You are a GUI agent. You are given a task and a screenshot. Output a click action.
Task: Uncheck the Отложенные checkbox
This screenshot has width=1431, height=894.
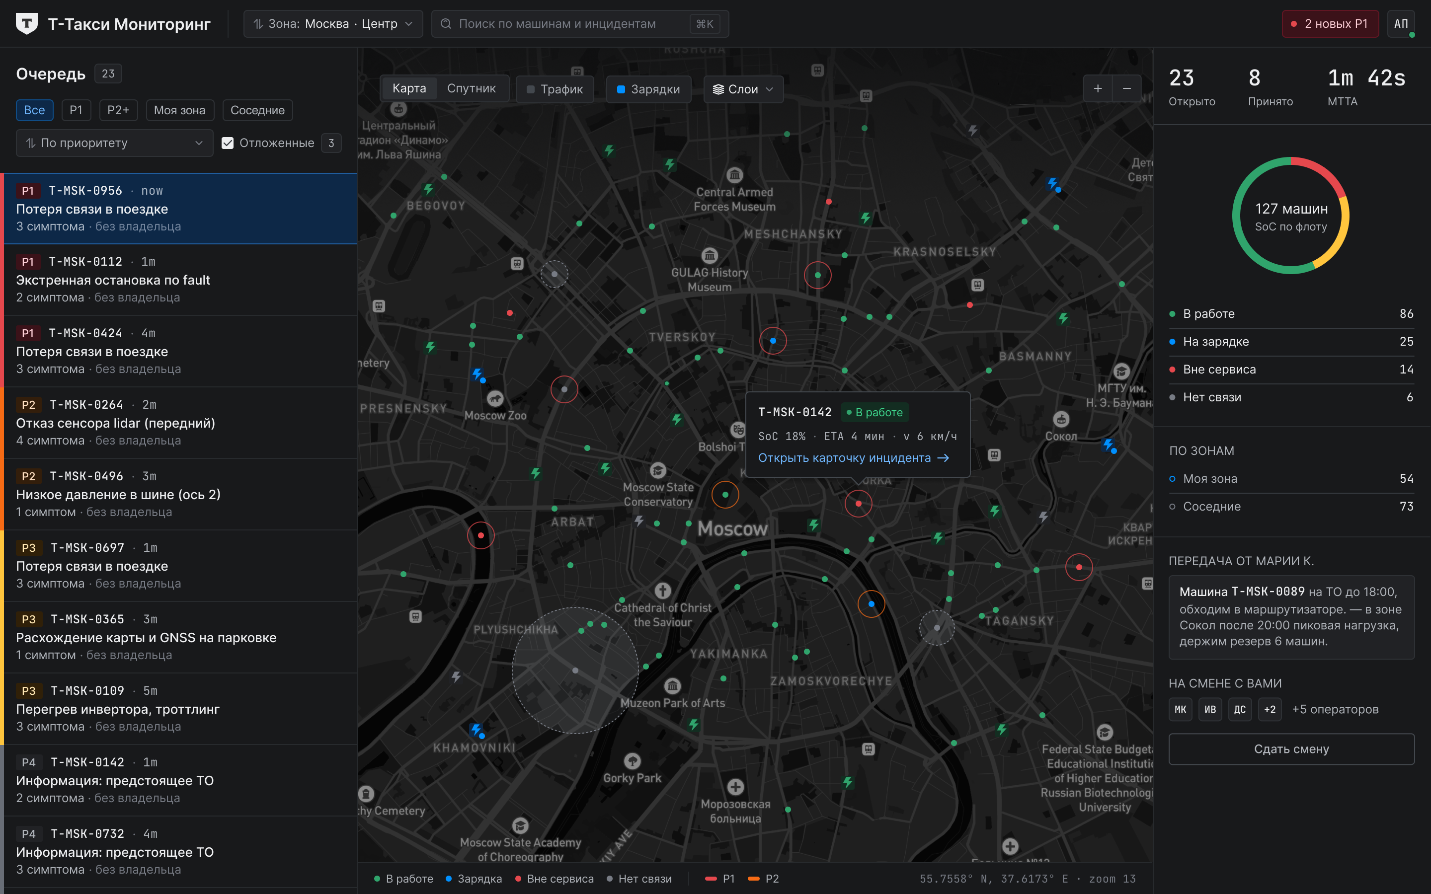228,143
